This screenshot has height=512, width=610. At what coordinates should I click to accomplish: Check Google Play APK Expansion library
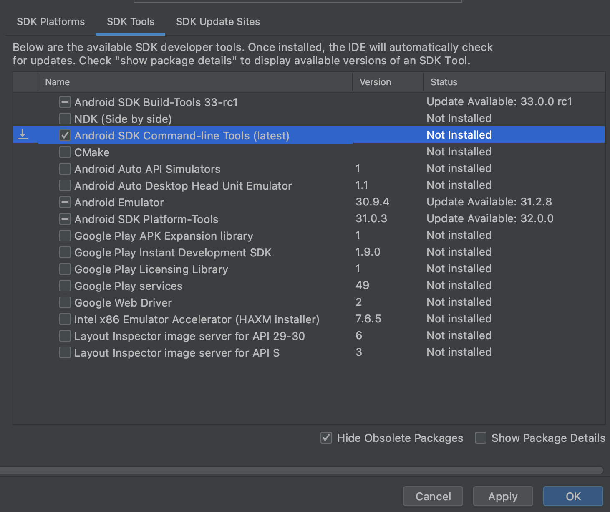coord(65,236)
